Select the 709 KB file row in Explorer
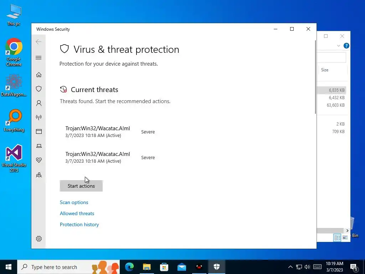Screen dimensions: 365x274 [332, 131]
